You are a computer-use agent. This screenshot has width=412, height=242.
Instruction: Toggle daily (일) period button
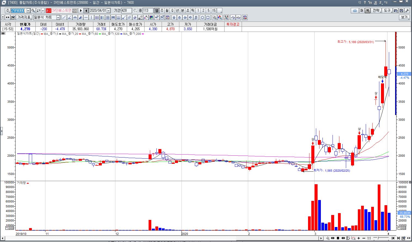tap(157, 11)
